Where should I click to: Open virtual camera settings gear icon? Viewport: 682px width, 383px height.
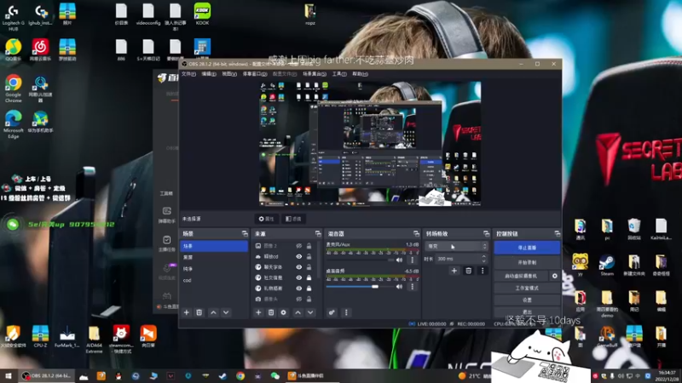click(555, 276)
